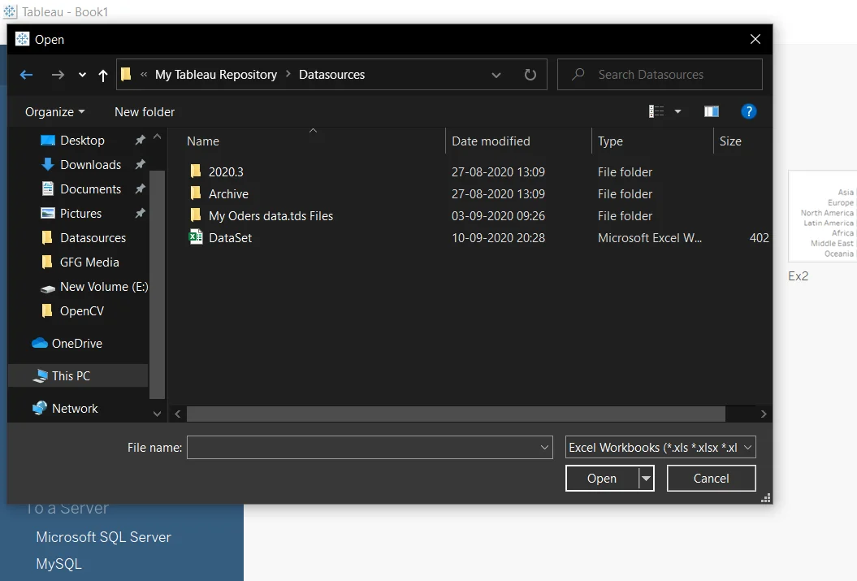Refresh the Datasources folder listing
The height and width of the screenshot is (581, 857).
tap(530, 74)
